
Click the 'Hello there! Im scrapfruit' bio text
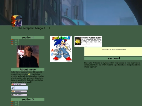pyautogui.click(x=27, y=77)
